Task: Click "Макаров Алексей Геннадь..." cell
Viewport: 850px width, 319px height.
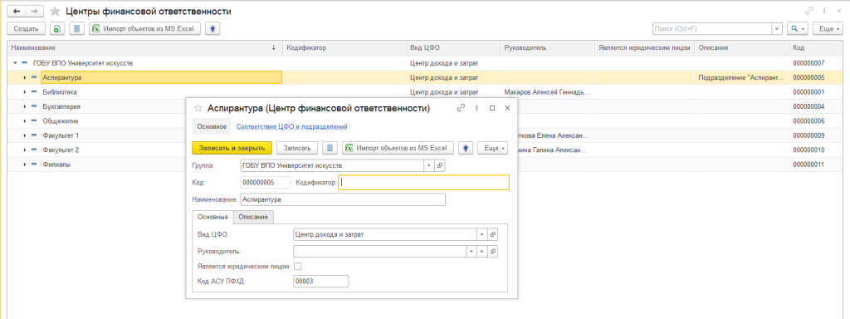Action: click(546, 92)
